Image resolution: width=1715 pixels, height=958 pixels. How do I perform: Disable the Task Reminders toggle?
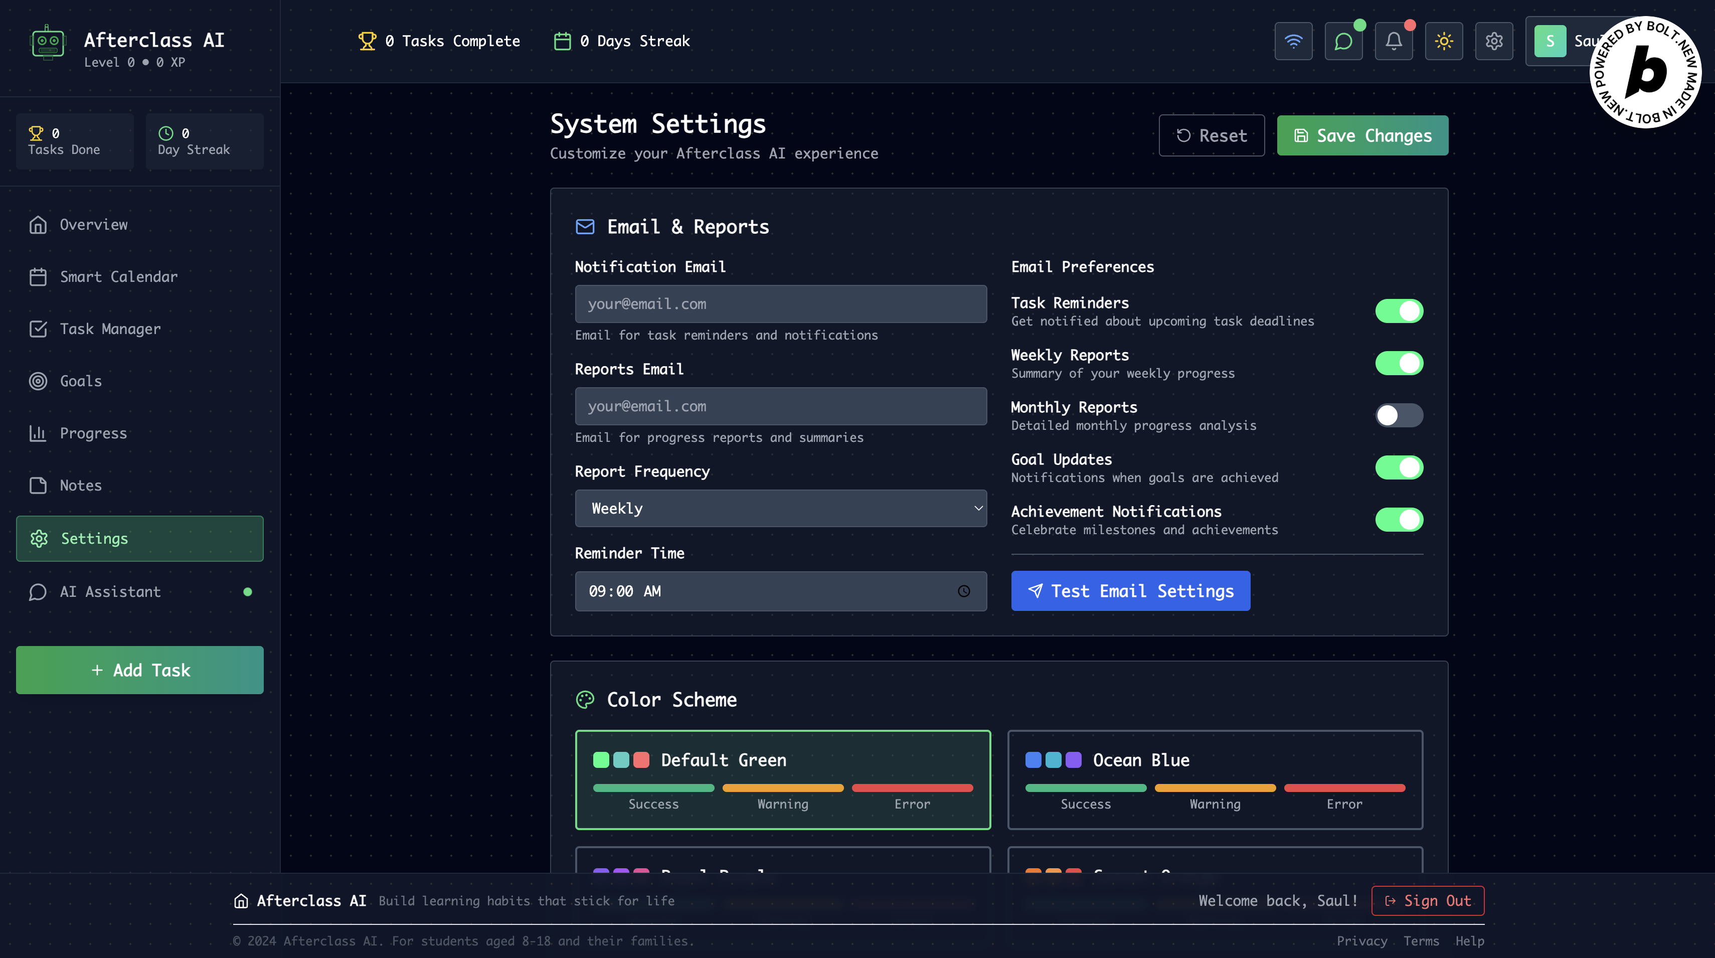pos(1399,311)
